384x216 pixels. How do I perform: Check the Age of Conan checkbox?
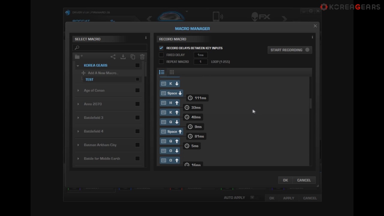pyautogui.click(x=137, y=91)
